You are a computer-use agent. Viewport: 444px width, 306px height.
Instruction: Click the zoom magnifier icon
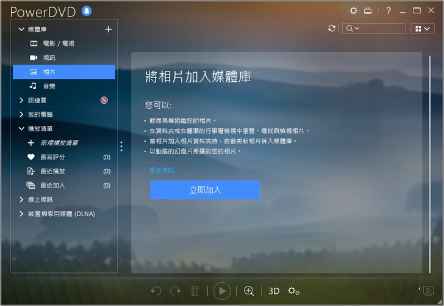tap(249, 291)
